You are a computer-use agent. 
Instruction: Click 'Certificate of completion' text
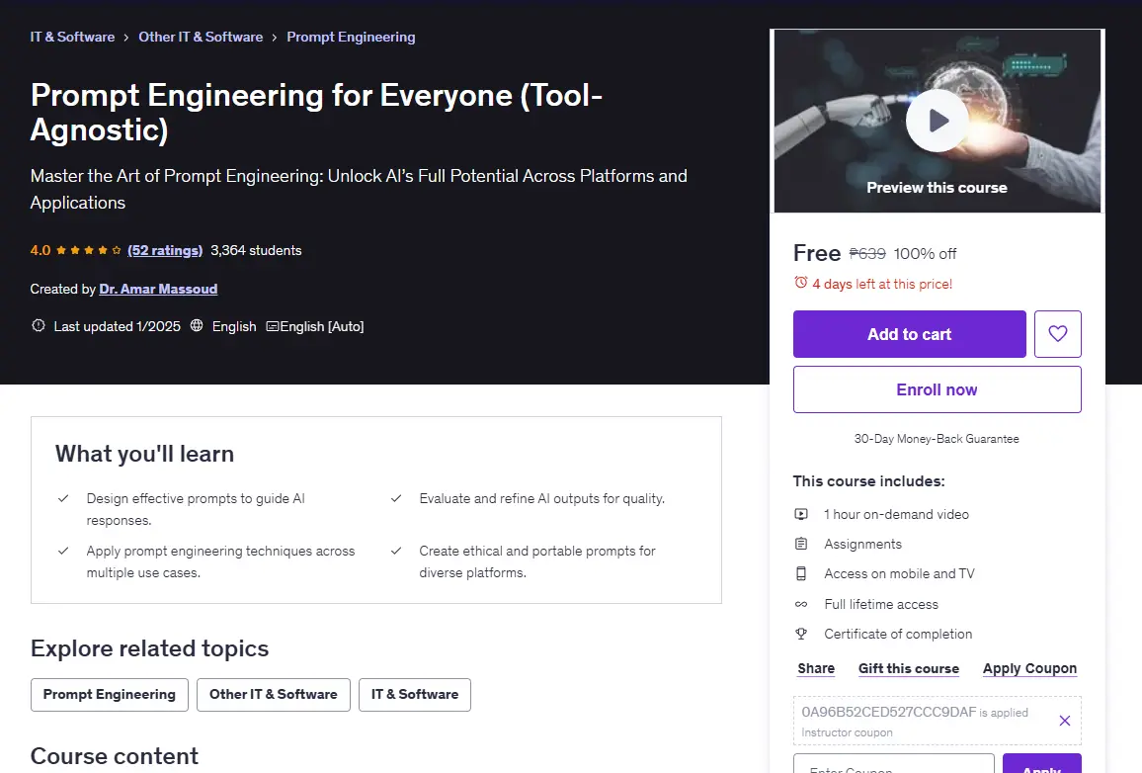click(x=898, y=634)
